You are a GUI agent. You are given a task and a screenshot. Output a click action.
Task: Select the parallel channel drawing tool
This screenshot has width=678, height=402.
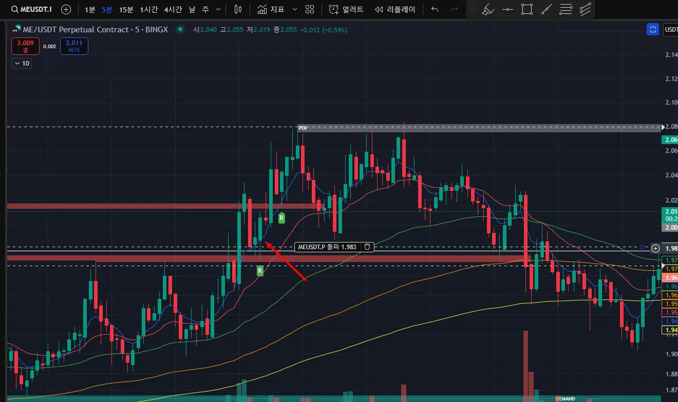pyautogui.click(x=585, y=9)
